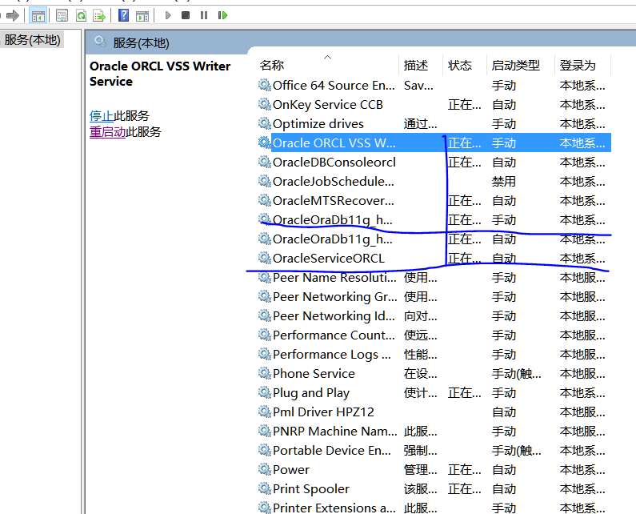Click the gear icon beside OnKey Service CCB

point(265,104)
